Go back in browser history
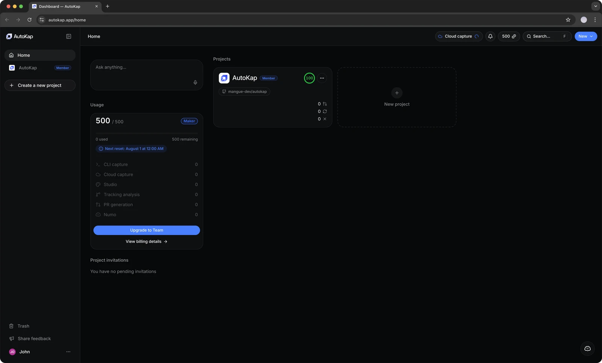Screen dimensions: 602x363 (x=7, y=20)
